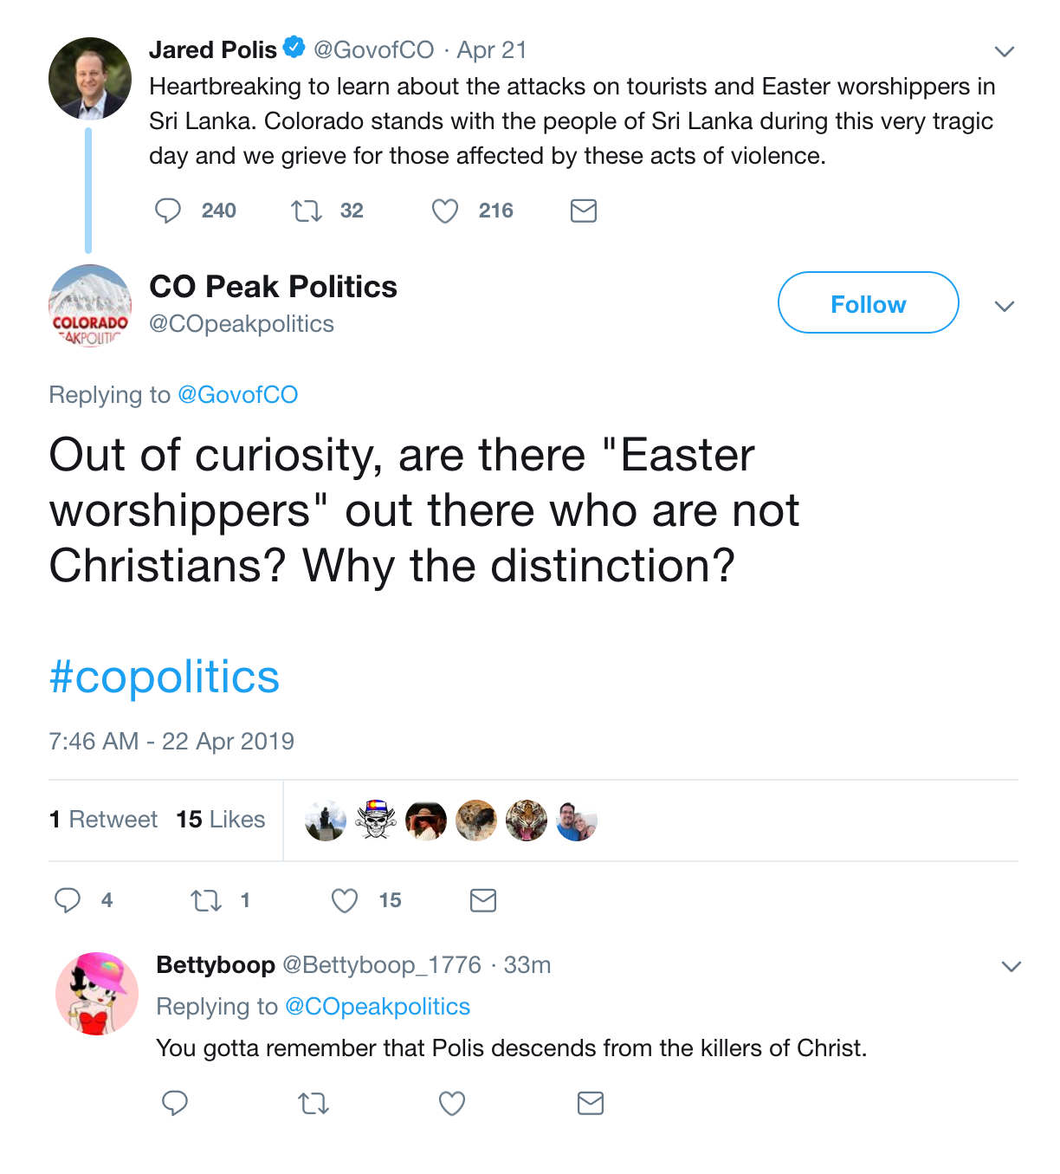1060x1174 pixels.
Task: Open the 1 Retweet list
Action: (104, 820)
